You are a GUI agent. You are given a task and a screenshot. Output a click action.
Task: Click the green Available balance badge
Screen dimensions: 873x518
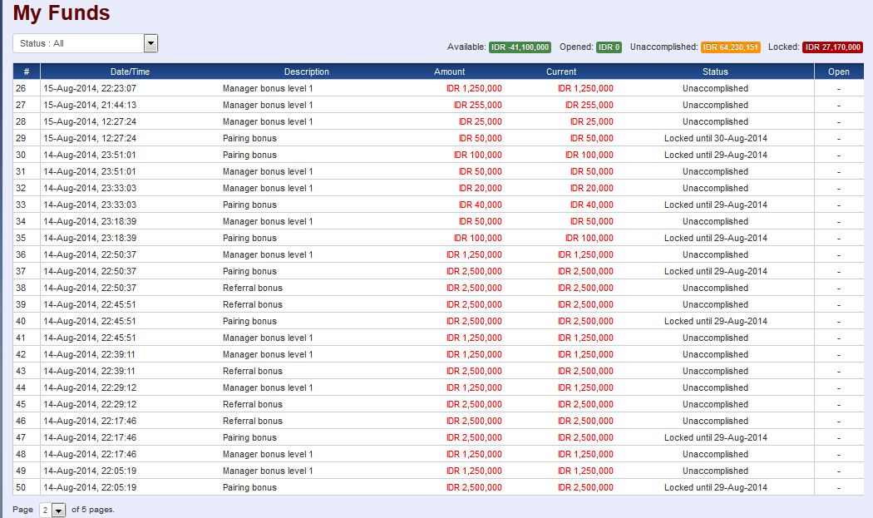pos(520,47)
